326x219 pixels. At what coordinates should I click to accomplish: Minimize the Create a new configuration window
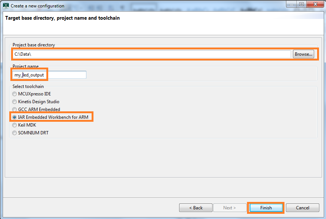[292, 4]
